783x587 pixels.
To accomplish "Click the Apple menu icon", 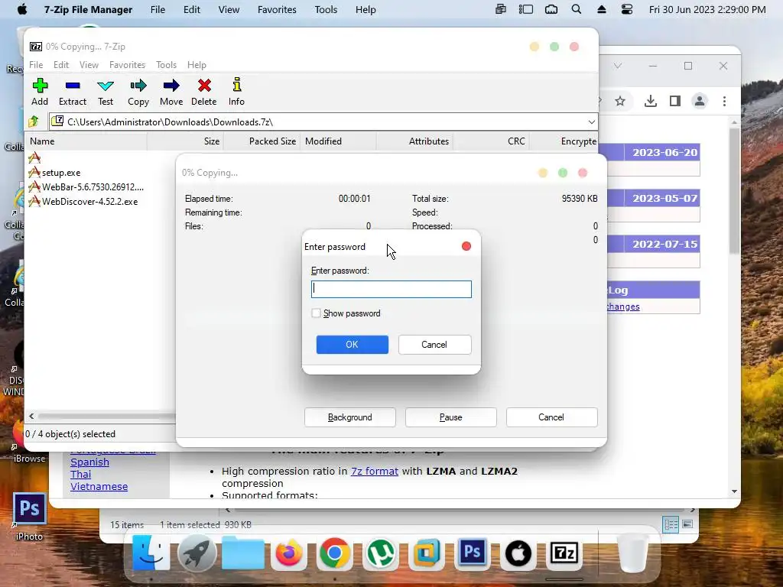I will pyautogui.click(x=22, y=9).
